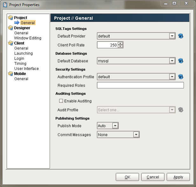
Task: Click the Client Poll Rate value field
Action: pyautogui.click(x=108, y=45)
